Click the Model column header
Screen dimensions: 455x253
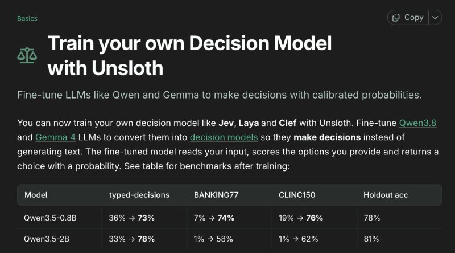(36, 195)
